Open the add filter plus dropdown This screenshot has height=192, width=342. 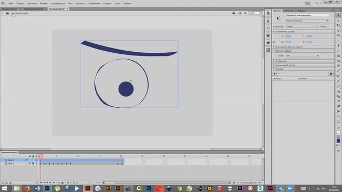coord(275,74)
